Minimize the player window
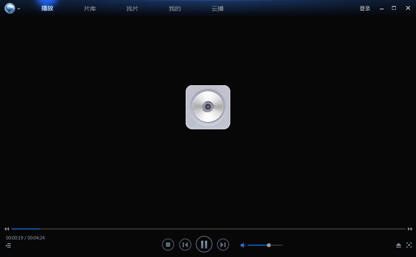 tap(382, 9)
